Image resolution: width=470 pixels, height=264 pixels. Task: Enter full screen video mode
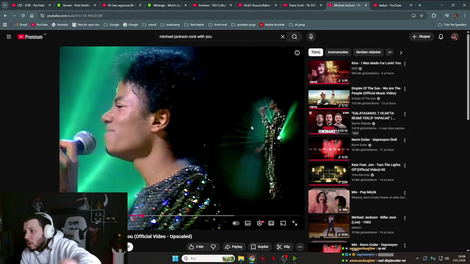(x=295, y=223)
